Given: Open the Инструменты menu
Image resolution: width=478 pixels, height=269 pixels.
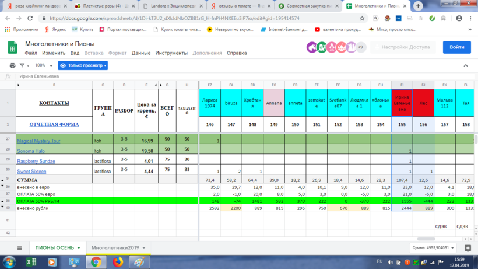Looking at the screenshot, I should point(171,53).
